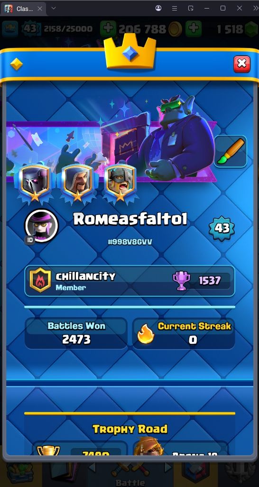
Task: Close the Clash Royale tab
Action: tap(40, 9)
